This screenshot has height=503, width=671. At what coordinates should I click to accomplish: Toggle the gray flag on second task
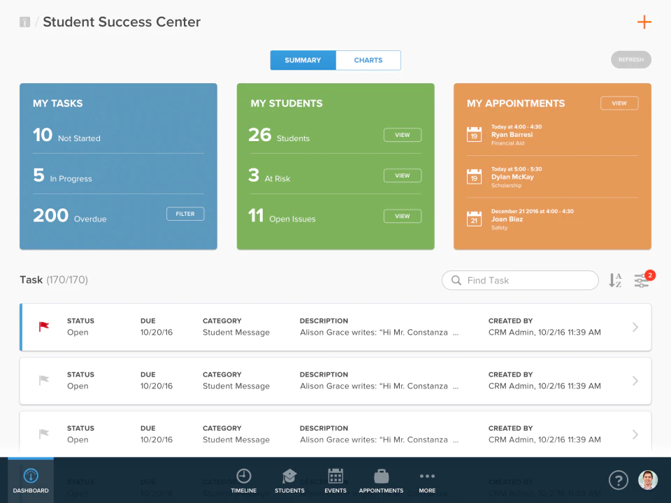pos(44,380)
